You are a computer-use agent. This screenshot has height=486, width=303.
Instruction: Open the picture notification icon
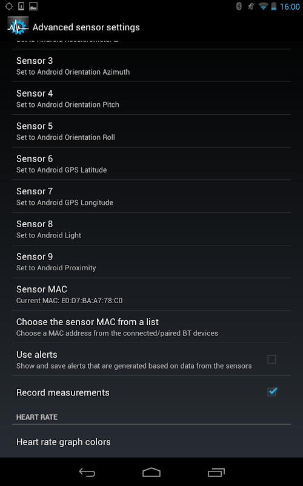point(33,6)
